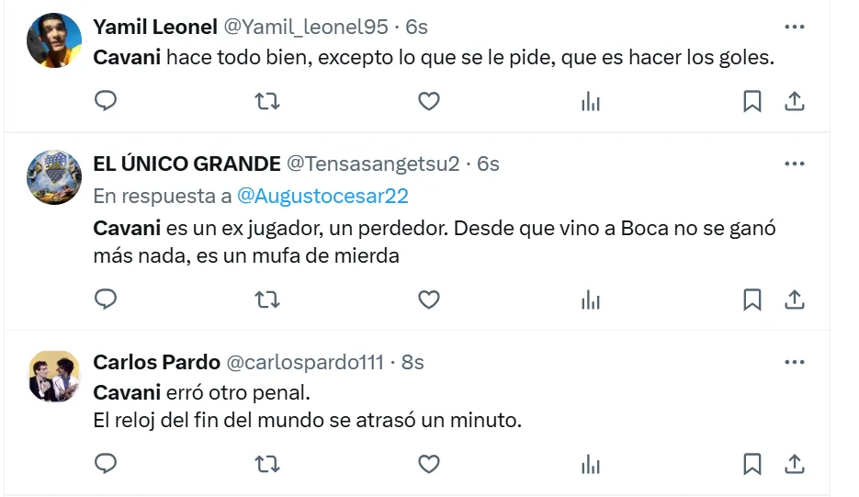Retweet EL ÚNICO GRANDE's post
Image resolution: width=859 pixels, height=497 pixels.
coord(267,299)
